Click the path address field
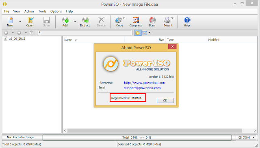This screenshot has width=260, height=148. pos(84,32)
